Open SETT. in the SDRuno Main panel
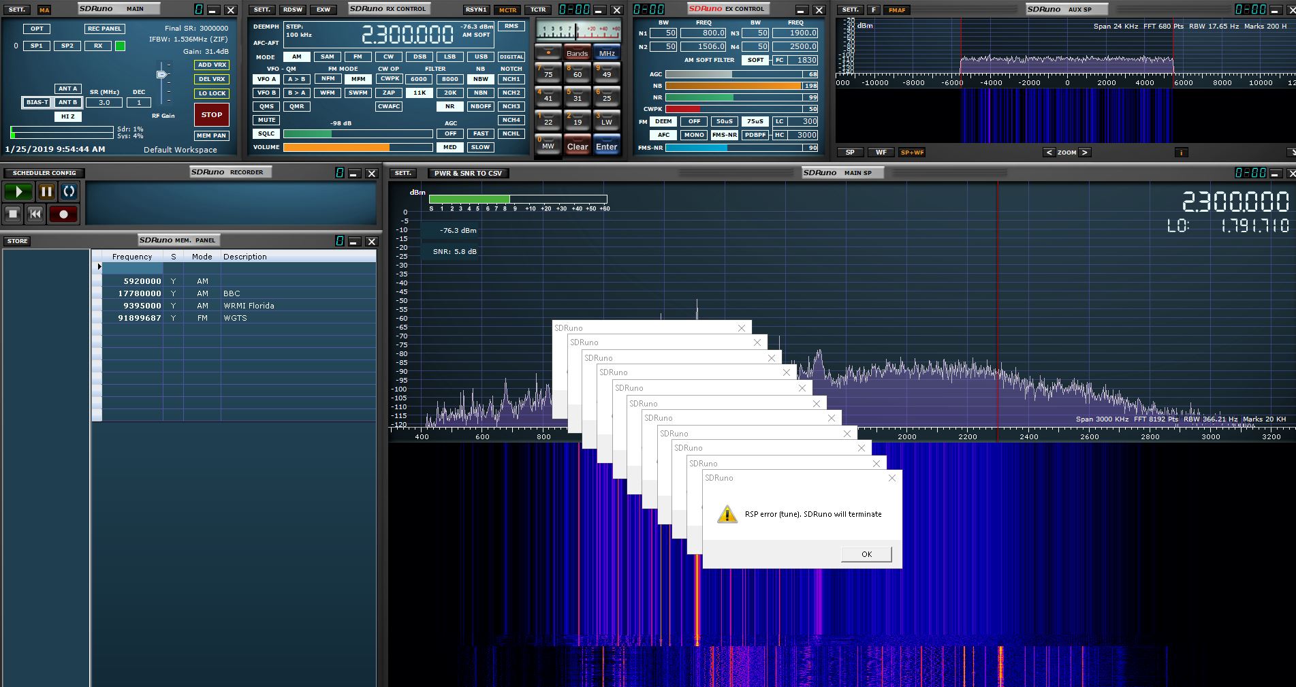Viewport: 1296px width, 687px height. pos(16,10)
